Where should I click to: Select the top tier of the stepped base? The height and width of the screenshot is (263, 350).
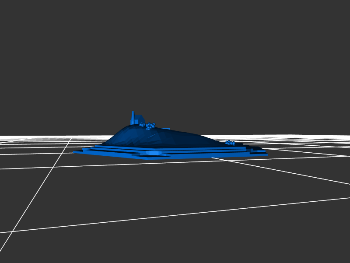pos(175,148)
